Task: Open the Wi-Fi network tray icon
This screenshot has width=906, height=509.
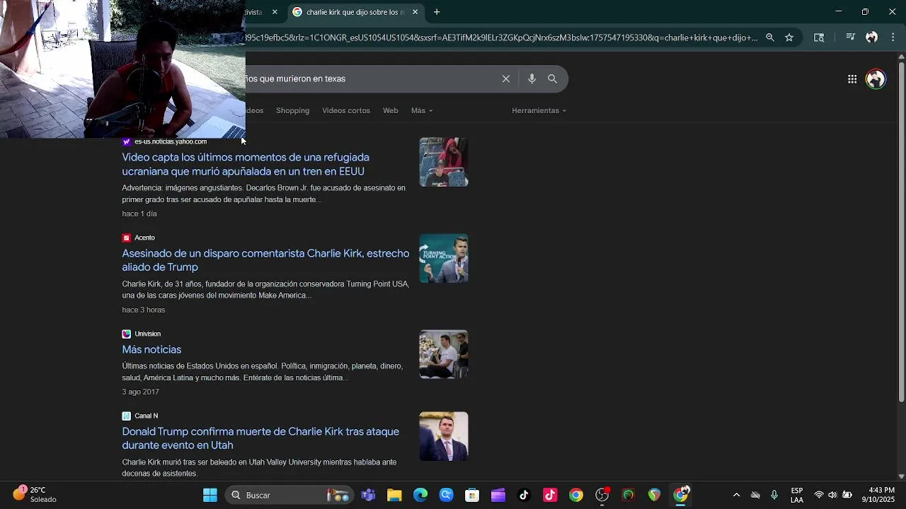Action: click(819, 495)
